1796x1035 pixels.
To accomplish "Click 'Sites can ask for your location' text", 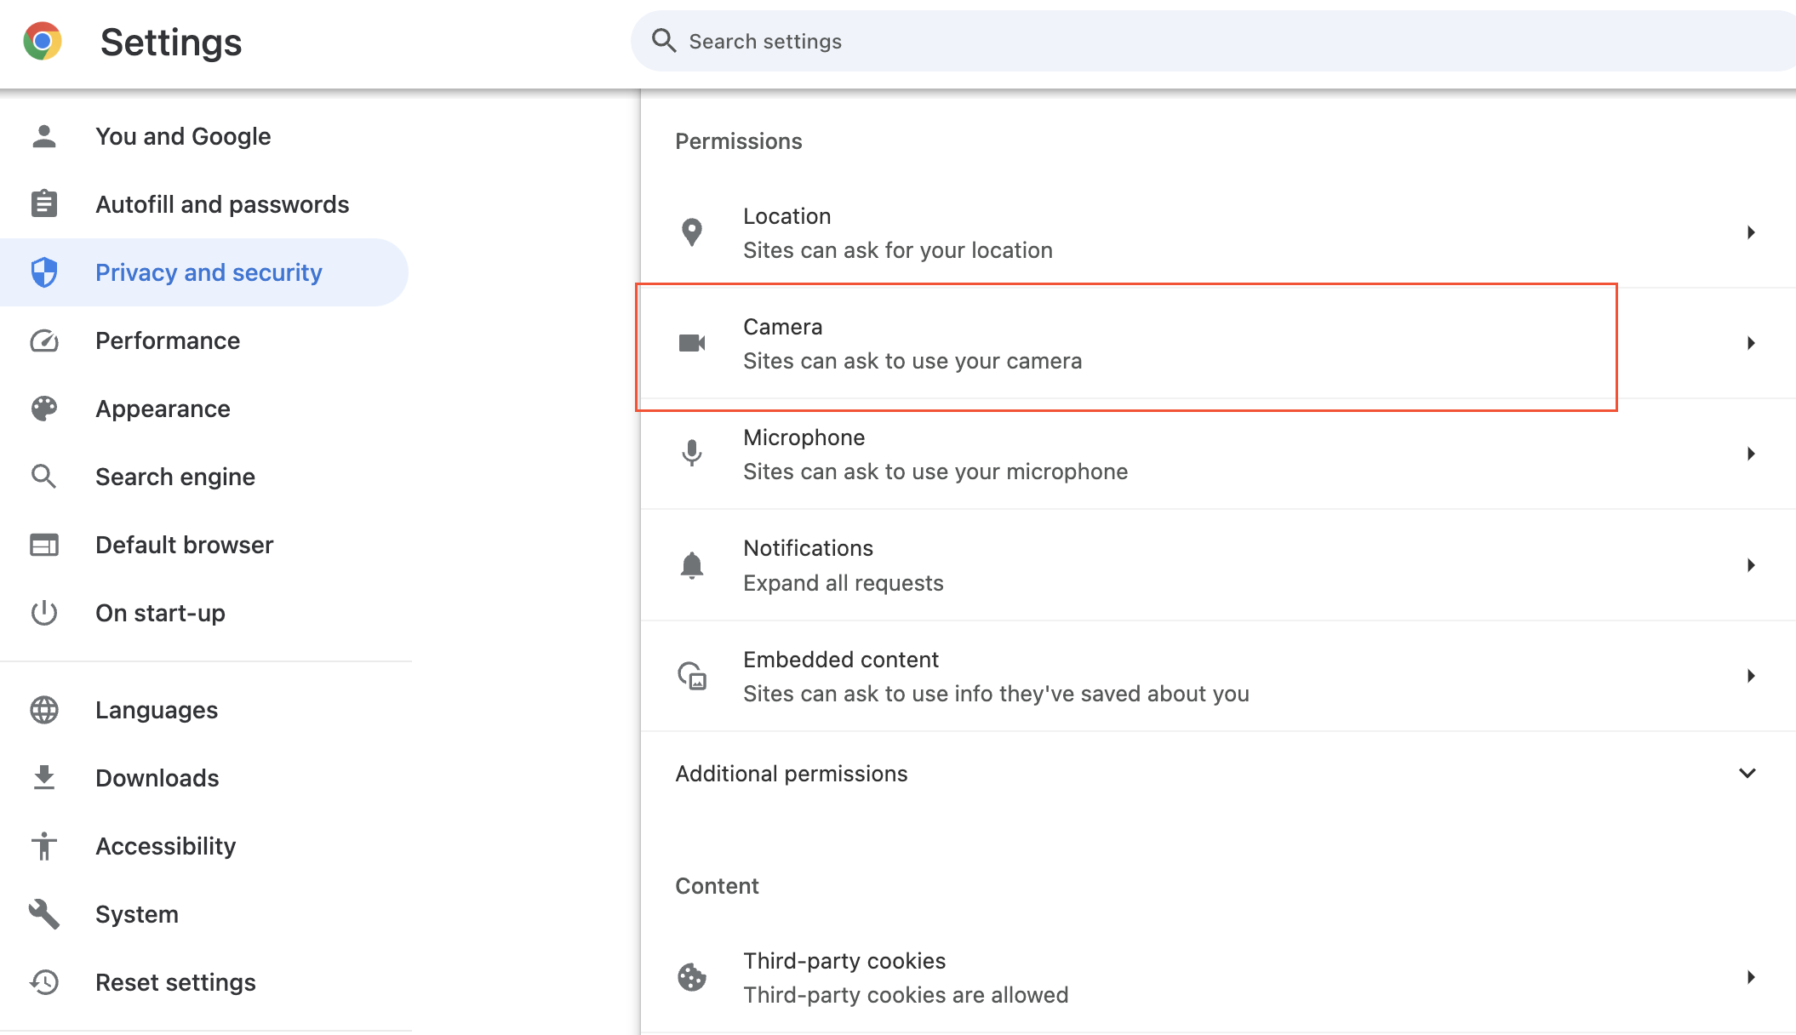I will coord(897,250).
